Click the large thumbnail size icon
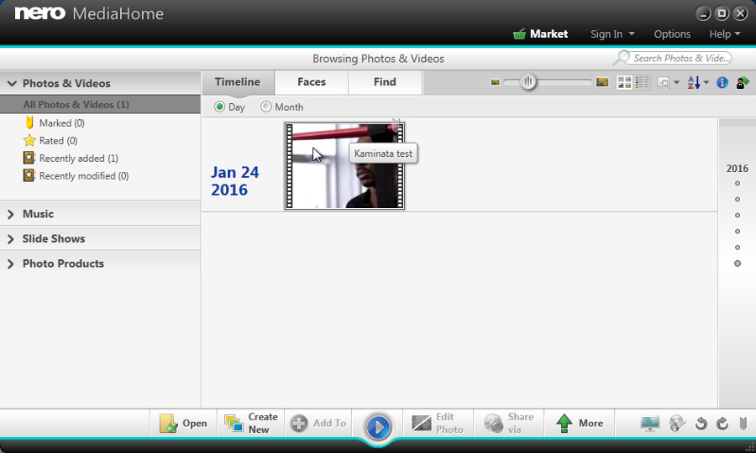Screen dimensions: 756x453 (x=602, y=82)
